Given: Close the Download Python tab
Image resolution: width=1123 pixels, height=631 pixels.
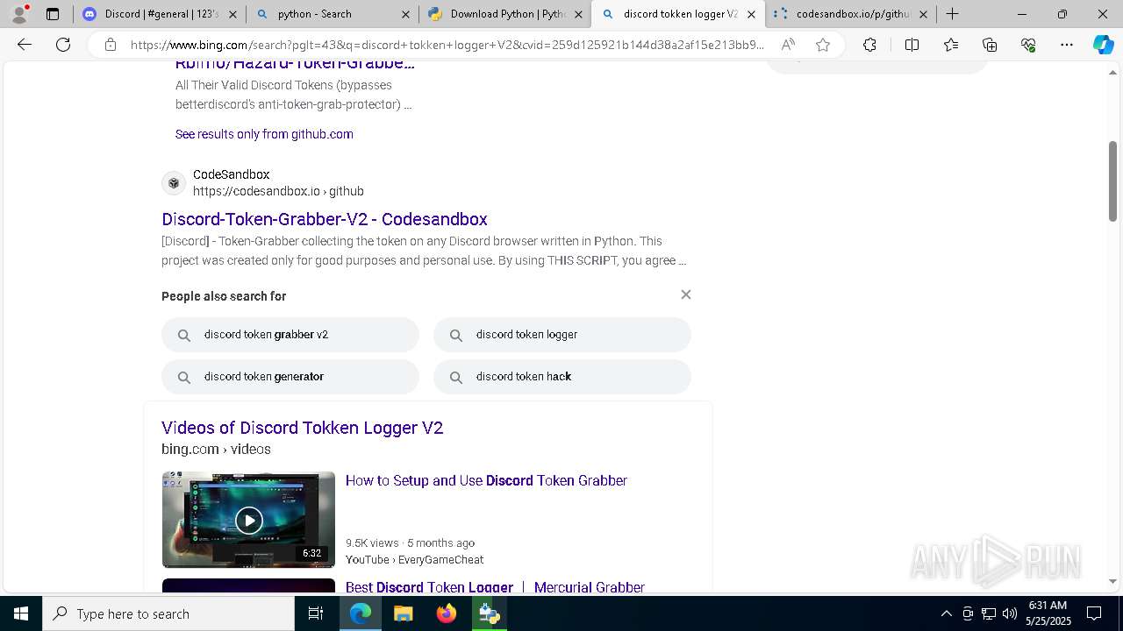Looking at the screenshot, I should (x=578, y=14).
